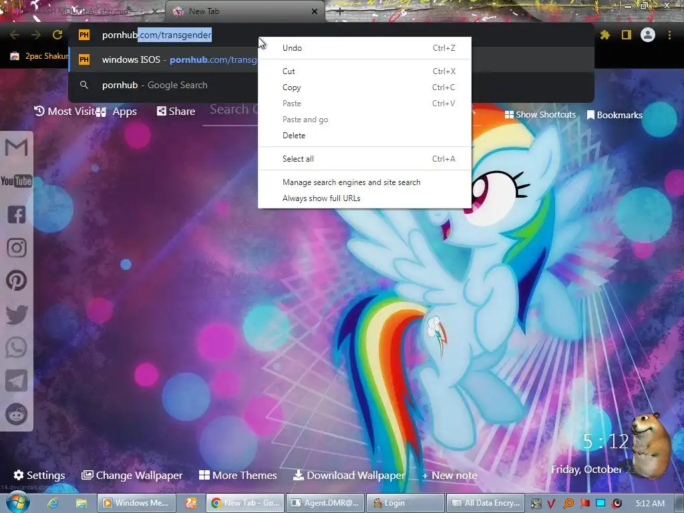The width and height of the screenshot is (684, 513).
Task: Open Instagram sidebar shortcut
Action: coord(17,248)
